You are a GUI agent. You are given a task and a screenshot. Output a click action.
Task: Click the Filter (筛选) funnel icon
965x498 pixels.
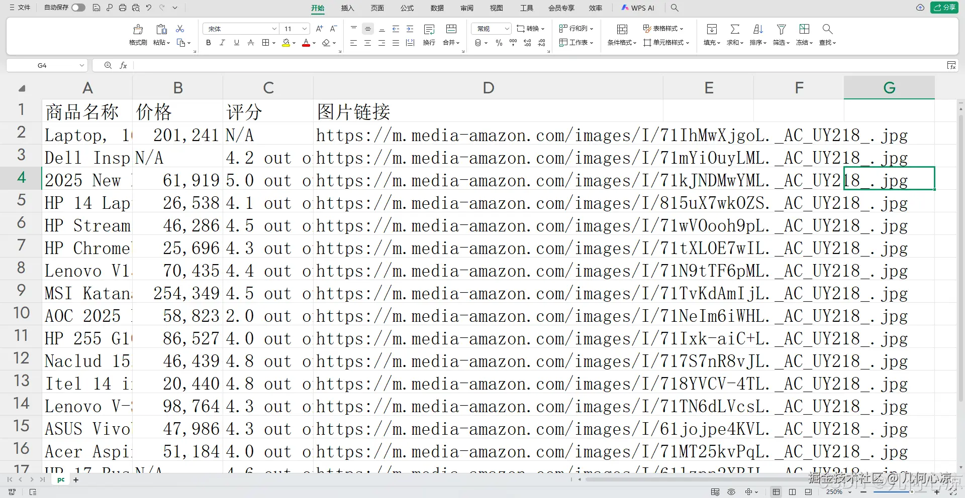click(781, 29)
